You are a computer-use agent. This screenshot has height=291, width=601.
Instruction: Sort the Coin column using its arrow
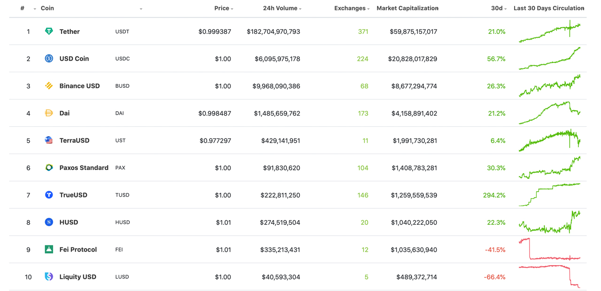coord(141,9)
